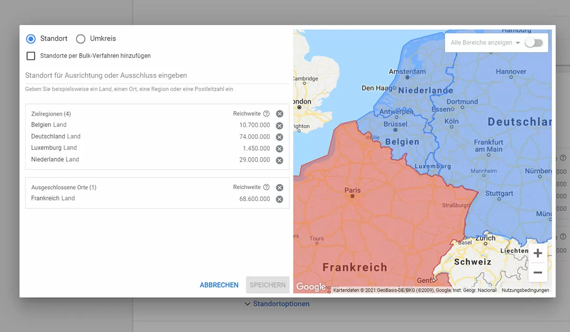Select the Umkreis radio button

click(80, 38)
